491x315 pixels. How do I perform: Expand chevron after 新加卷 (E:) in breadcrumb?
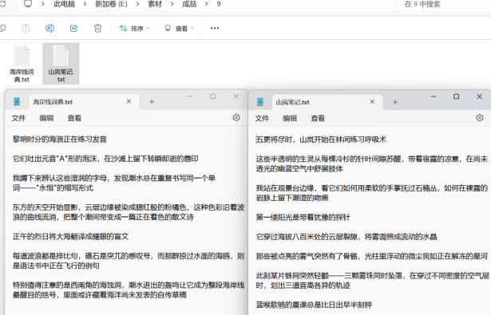pyautogui.click(x=138, y=4)
